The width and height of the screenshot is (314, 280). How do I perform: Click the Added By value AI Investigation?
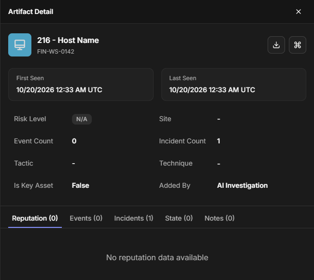coord(243,185)
